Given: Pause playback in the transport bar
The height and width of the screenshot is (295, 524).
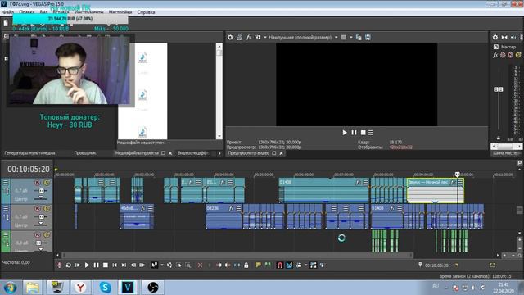Looking at the screenshot, I should pyautogui.click(x=97, y=265).
